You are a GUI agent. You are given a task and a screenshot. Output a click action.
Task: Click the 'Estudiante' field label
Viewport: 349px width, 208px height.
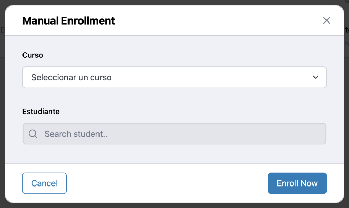(x=41, y=112)
